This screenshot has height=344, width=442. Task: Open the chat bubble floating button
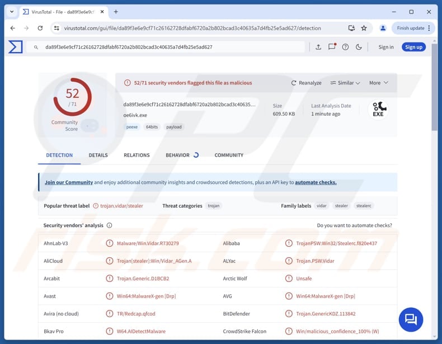pos(411,319)
